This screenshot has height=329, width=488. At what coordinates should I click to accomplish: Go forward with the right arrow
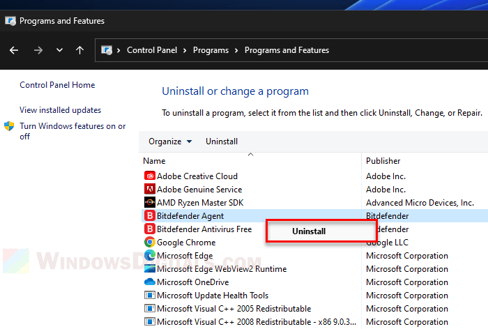pyautogui.click(x=38, y=50)
